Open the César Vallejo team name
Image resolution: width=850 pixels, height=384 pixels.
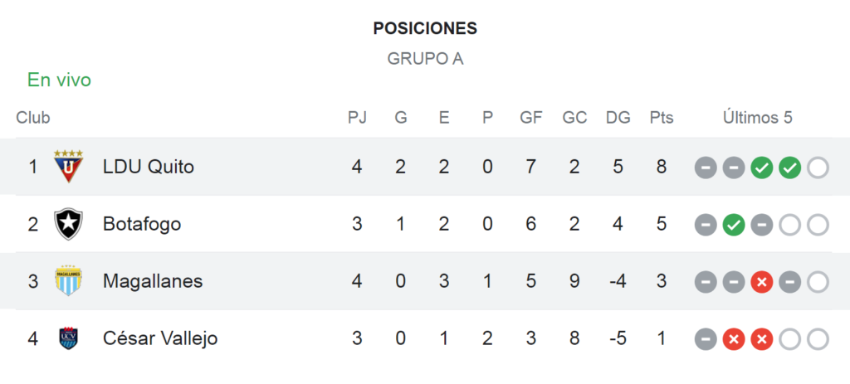(160, 338)
